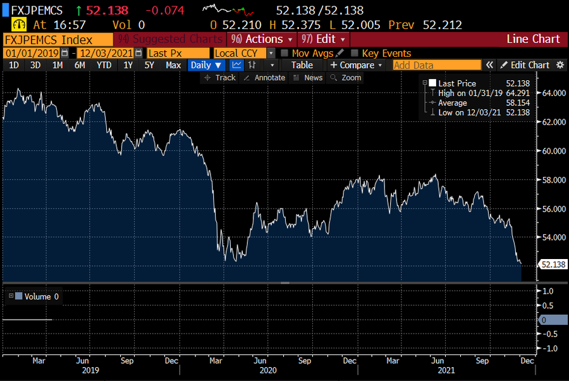
Task: Click the Mov Avgs pencil edit icon
Action: point(340,53)
